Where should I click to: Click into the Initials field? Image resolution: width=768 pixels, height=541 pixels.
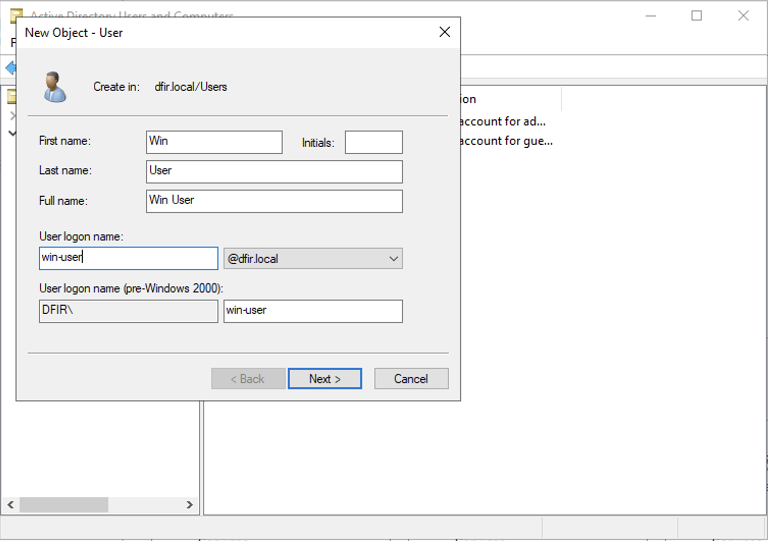point(373,142)
